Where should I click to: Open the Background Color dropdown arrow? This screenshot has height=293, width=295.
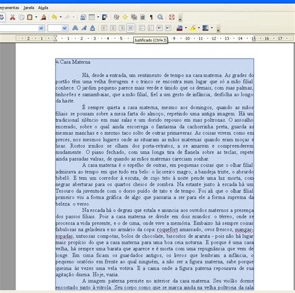pos(212,28)
